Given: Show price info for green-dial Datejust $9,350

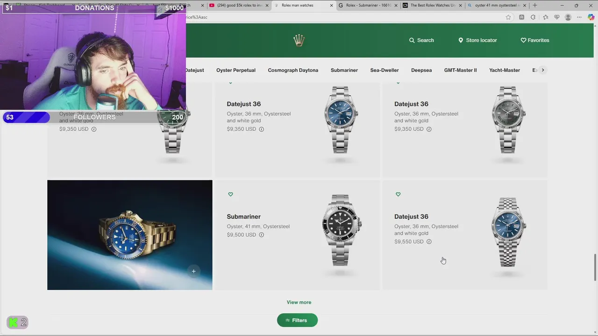Looking at the screenshot, I should (94, 129).
